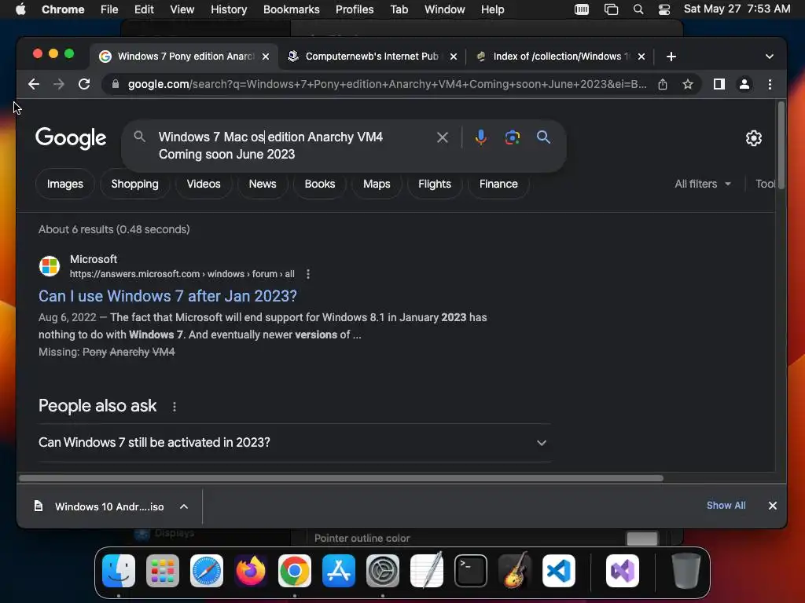Open the Apple menu

[x=20, y=9]
